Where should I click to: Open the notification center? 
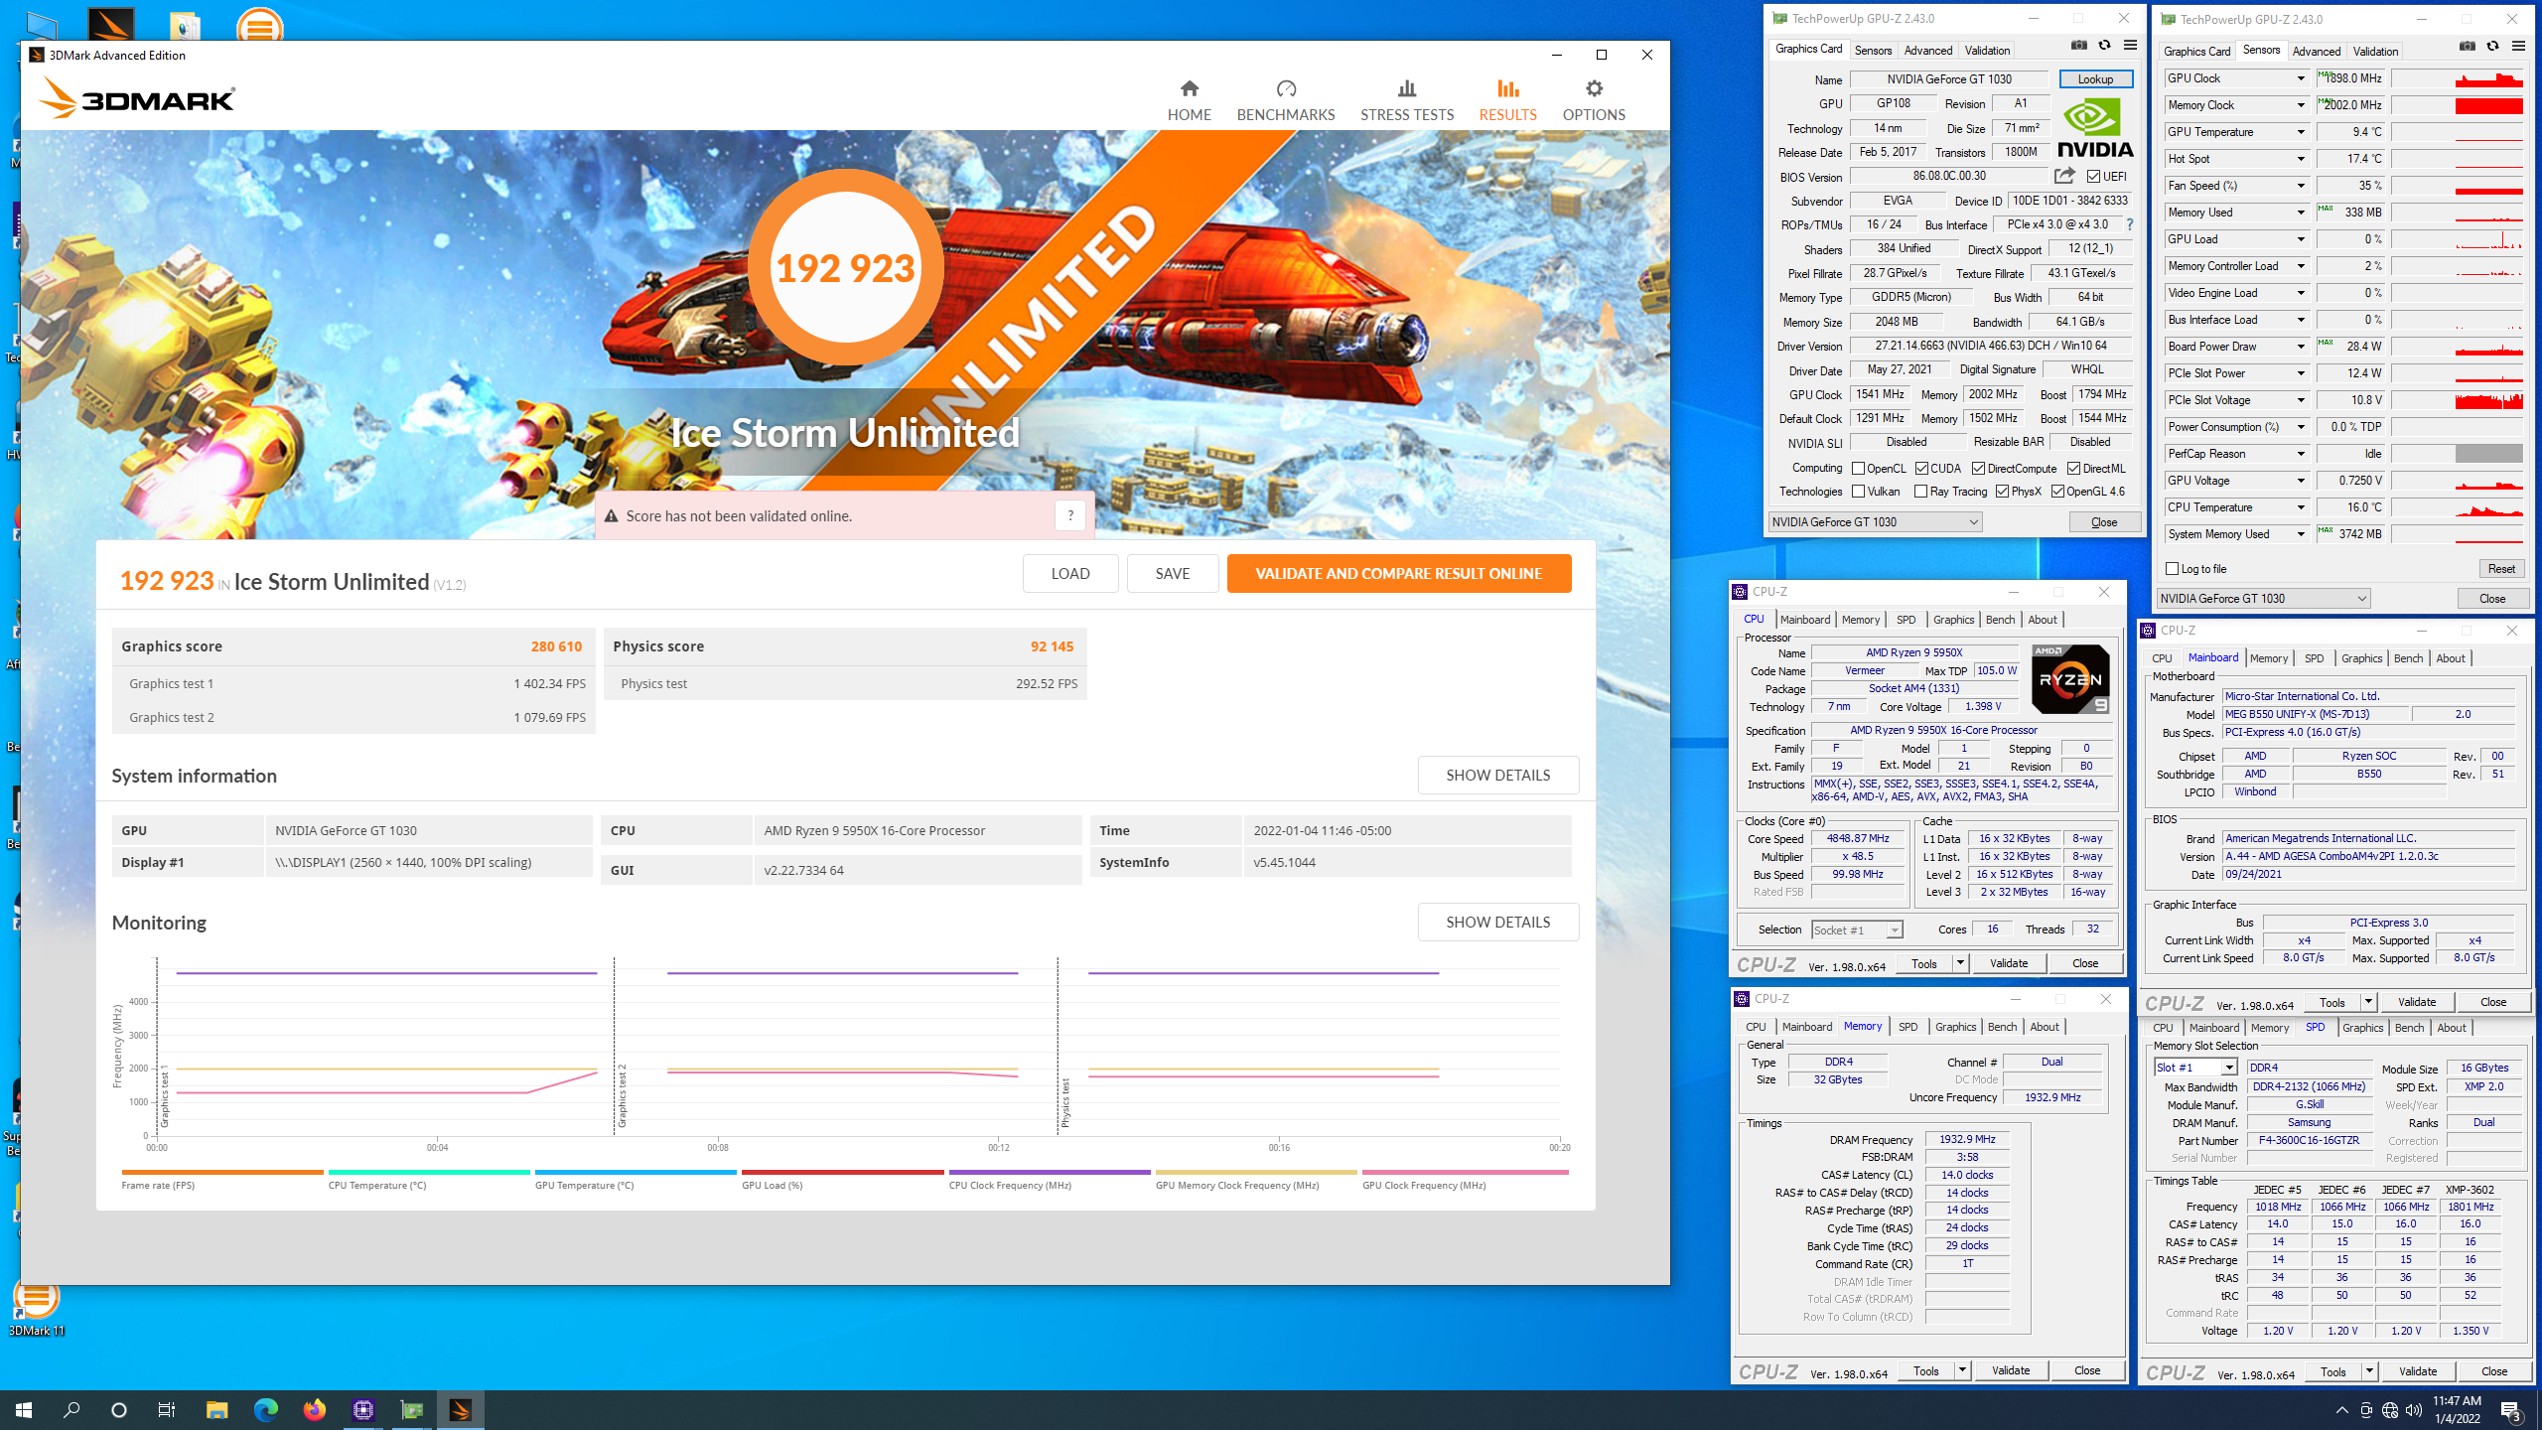tap(2511, 1410)
